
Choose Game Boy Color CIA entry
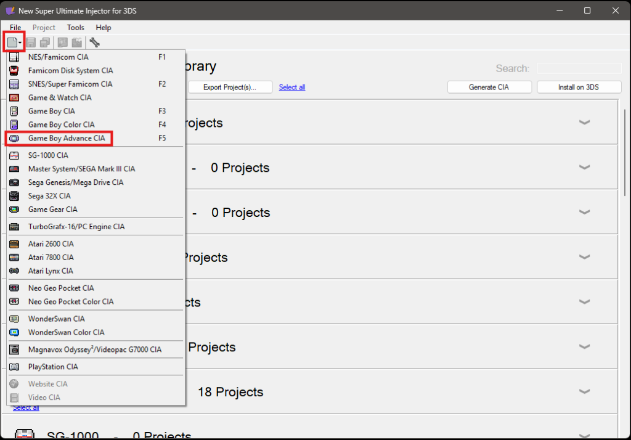[x=96, y=125]
